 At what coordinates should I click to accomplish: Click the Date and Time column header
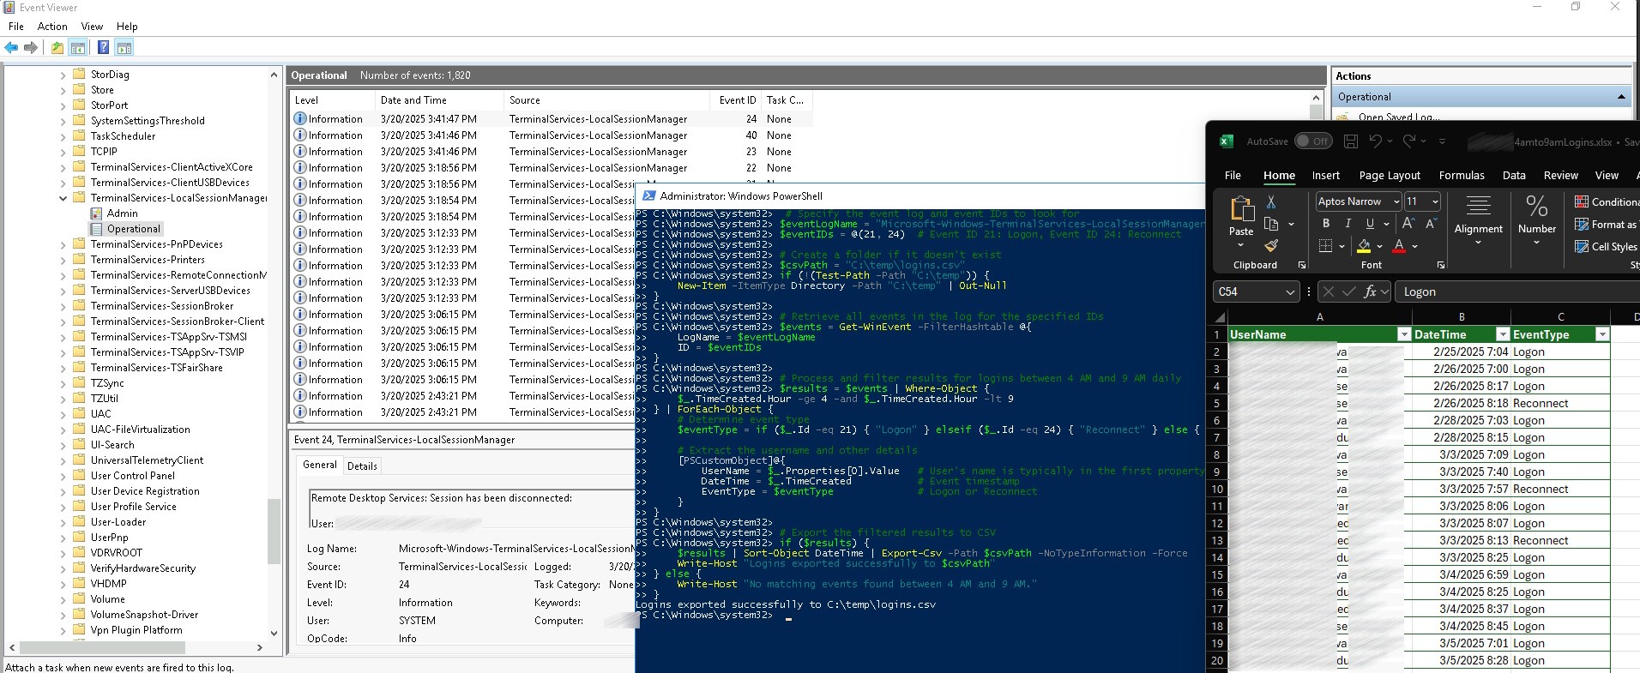[413, 100]
